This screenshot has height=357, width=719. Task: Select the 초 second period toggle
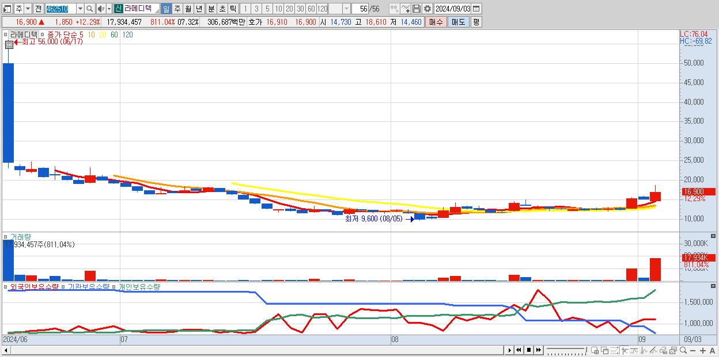[222, 9]
